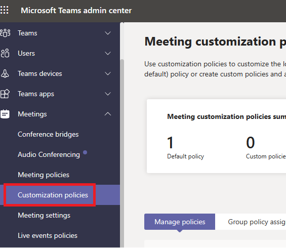This screenshot has width=286, height=248.
Task: Expand the Teams section chevron
Action: click(108, 33)
